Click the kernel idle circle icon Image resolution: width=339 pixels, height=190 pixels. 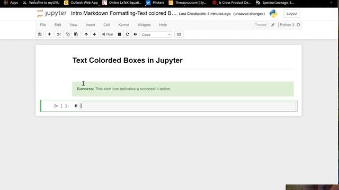coord(298,25)
